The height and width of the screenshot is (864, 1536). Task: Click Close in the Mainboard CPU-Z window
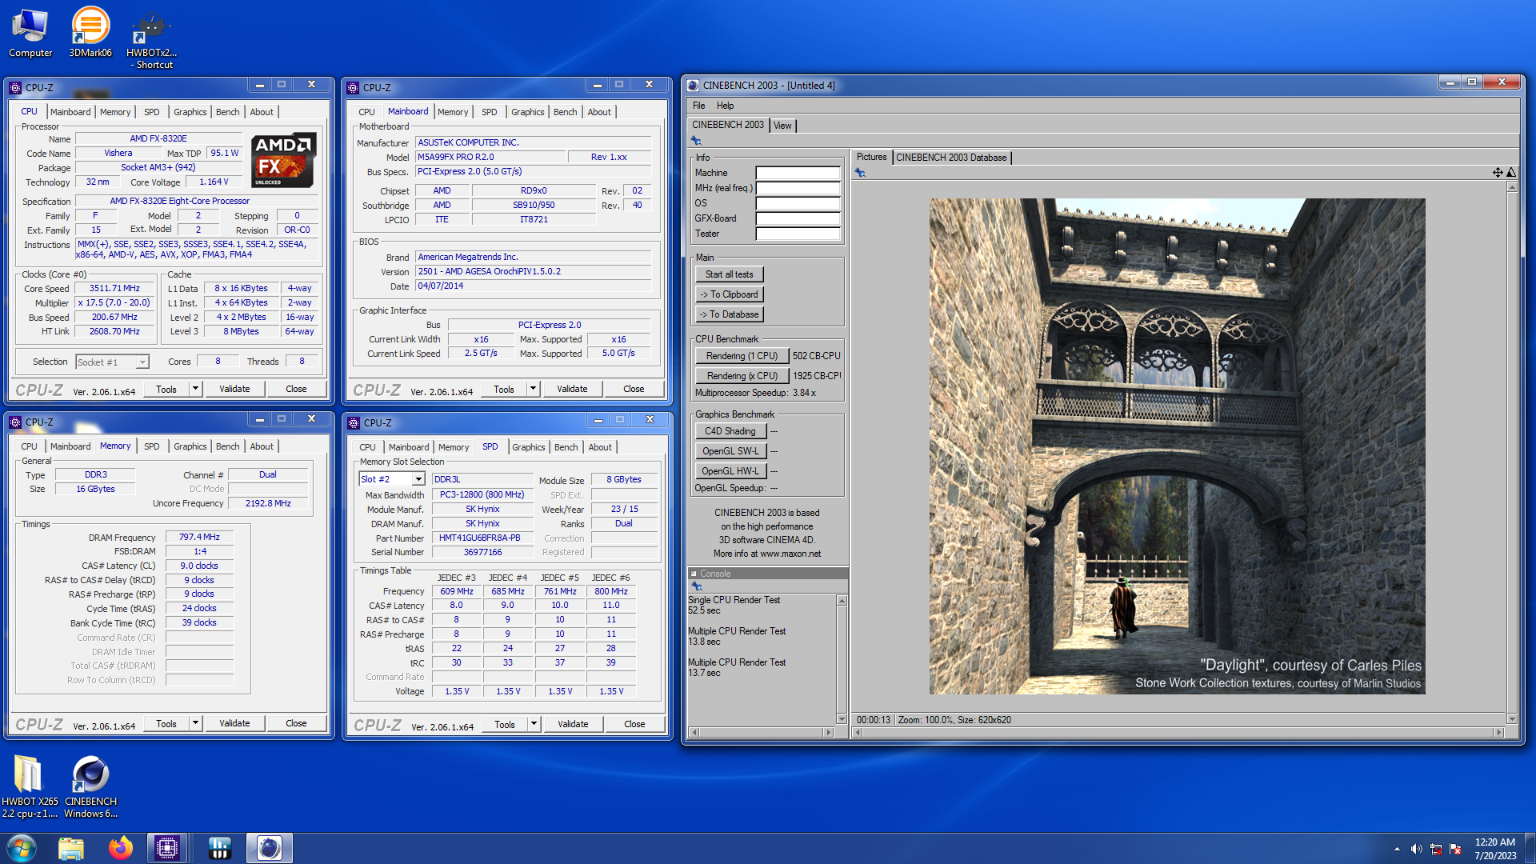(634, 389)
